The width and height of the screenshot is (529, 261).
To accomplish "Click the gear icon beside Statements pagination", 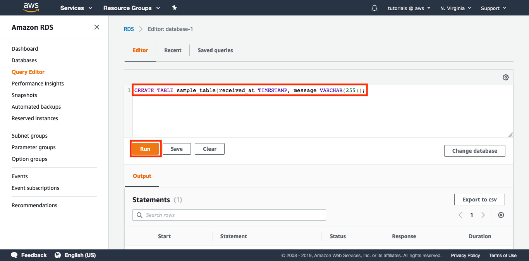I will pos(501,215).
